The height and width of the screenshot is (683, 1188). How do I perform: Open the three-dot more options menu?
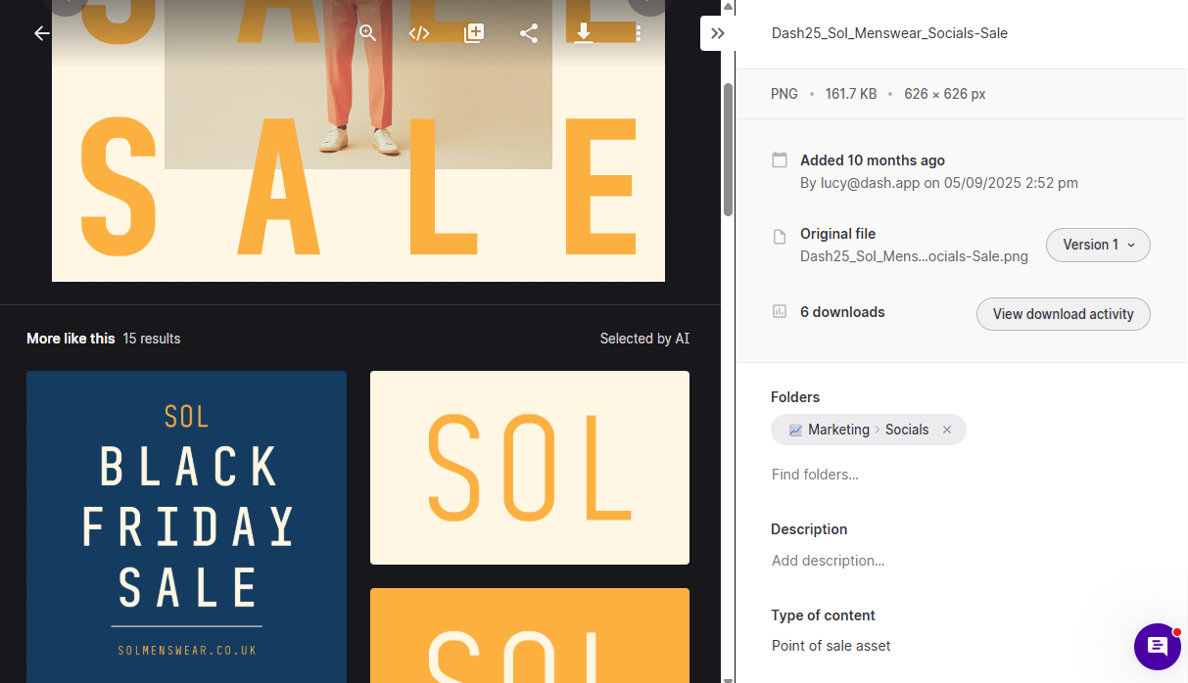639,33
